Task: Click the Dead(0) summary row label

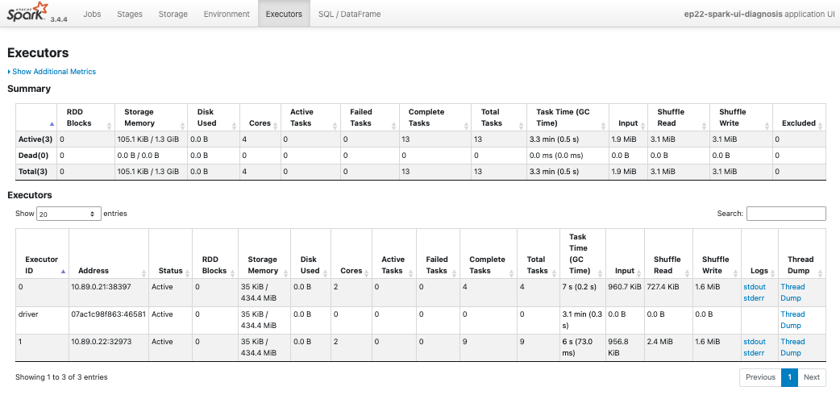Action: pos(35,156)
